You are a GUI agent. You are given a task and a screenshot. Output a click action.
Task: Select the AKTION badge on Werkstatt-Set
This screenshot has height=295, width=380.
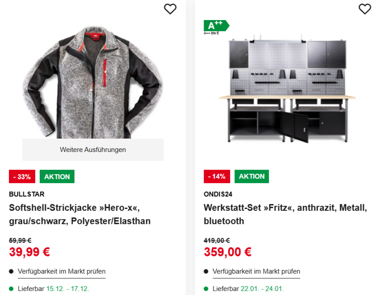pyautogui.click(x=252, y=176)
